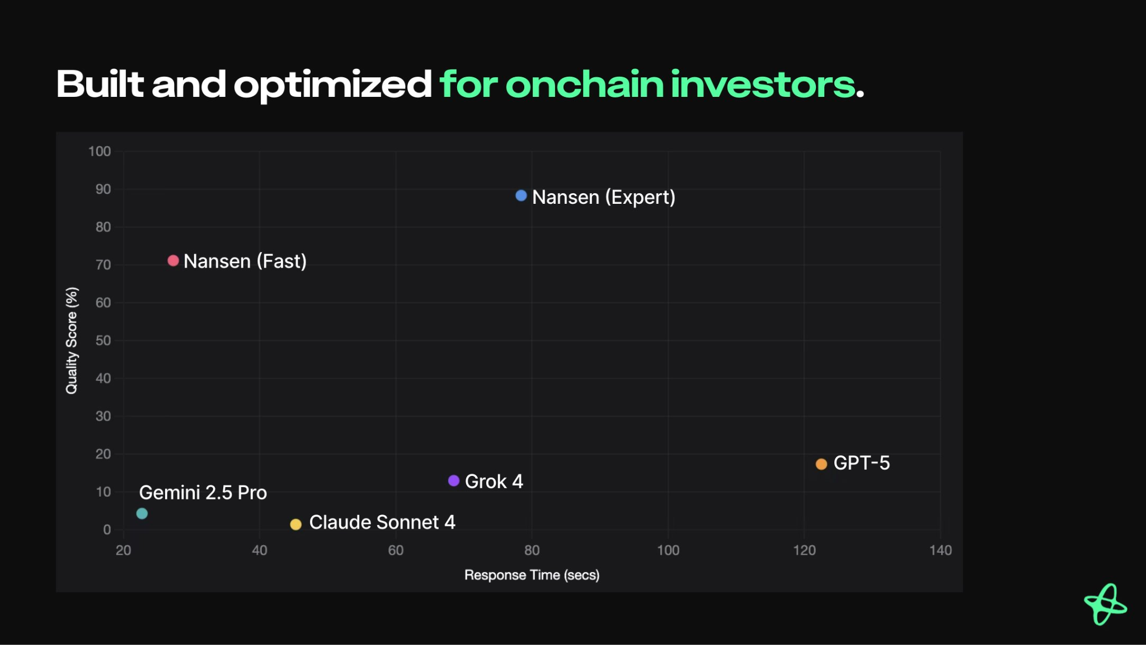1146x645 pixels.
Task: Click the "Nansen (Expert)" label
Action: (604, 197)
